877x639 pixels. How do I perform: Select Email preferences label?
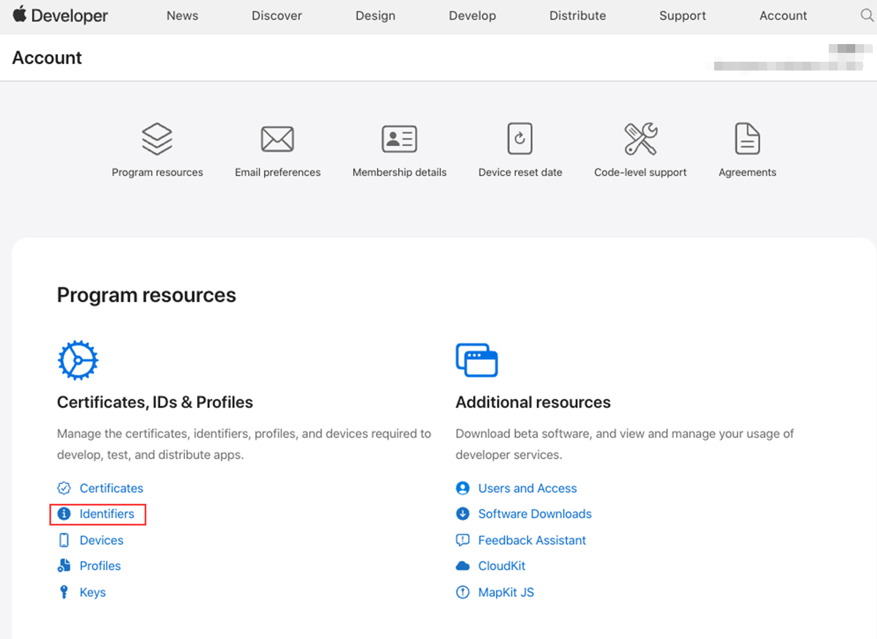(278, 172)
